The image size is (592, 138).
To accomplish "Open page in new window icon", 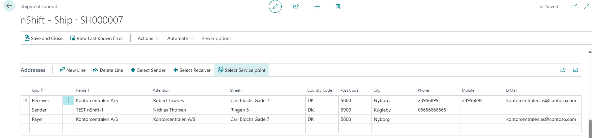I will (x=574, y=6).
